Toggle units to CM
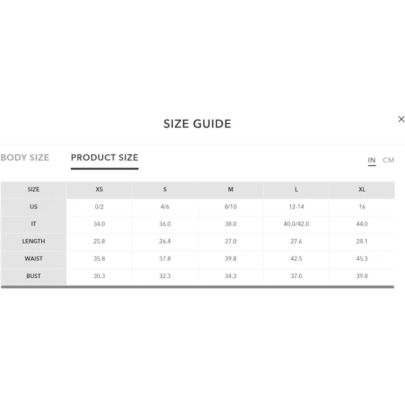 click(388, 160)
